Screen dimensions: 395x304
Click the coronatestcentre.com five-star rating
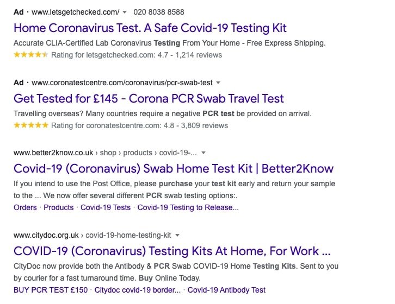coord(31,125)
